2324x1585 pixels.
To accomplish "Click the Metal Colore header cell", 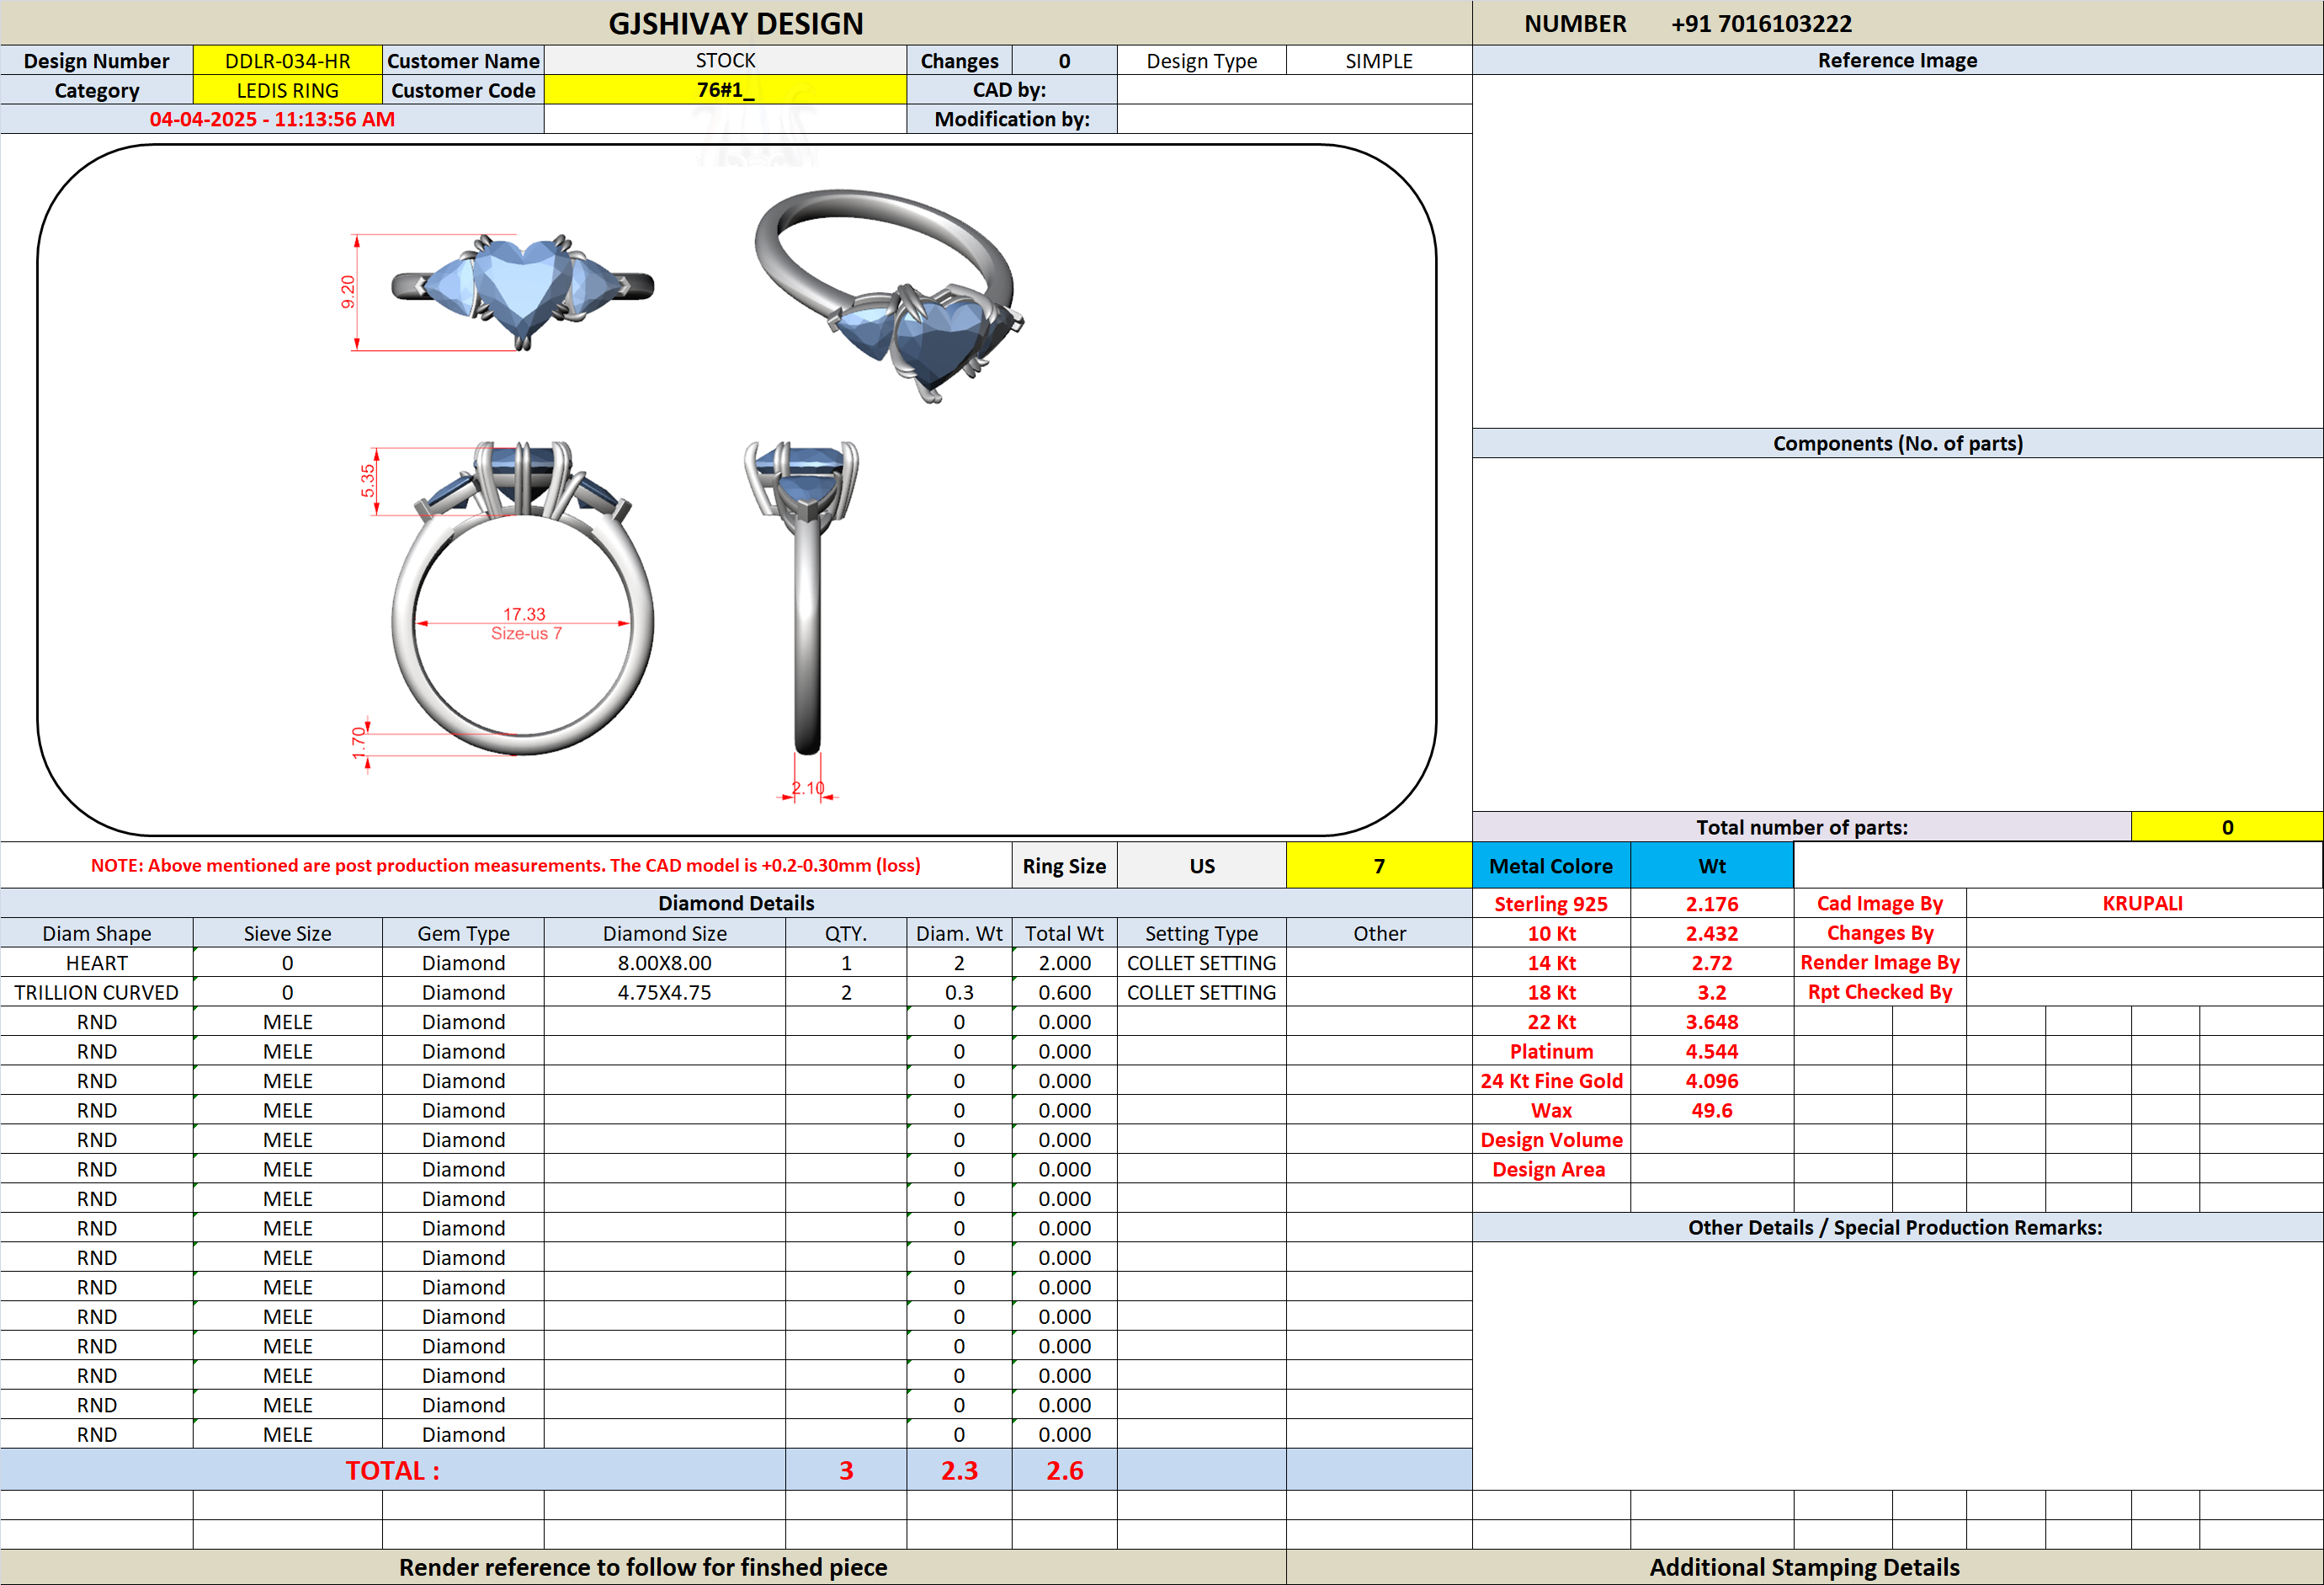I will pos(1551,866).
